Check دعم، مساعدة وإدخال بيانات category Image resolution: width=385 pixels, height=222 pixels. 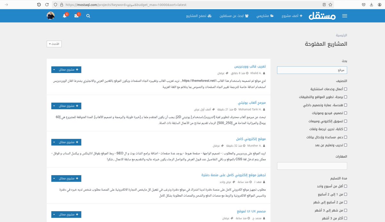(x=345, y=137)
